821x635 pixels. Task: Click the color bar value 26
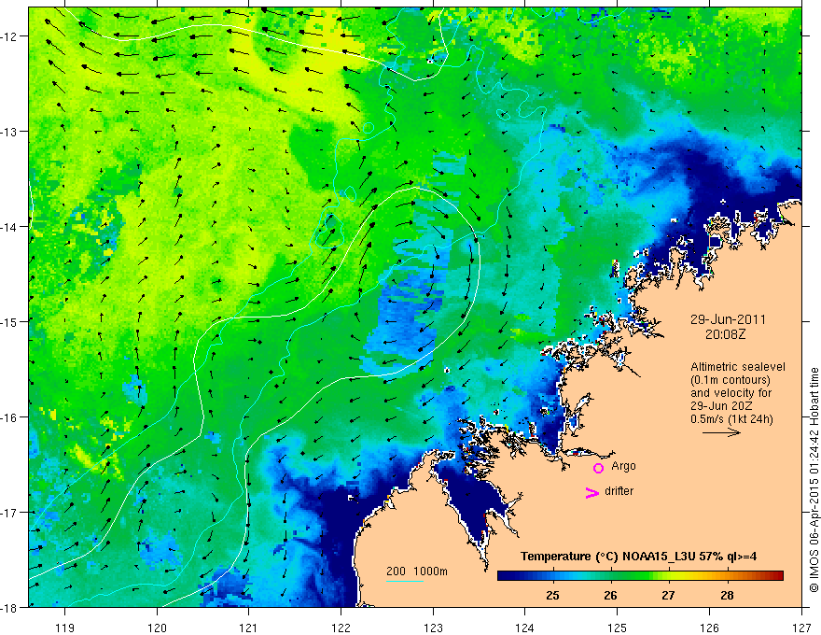pyautogui.click(x=610, y=595)
